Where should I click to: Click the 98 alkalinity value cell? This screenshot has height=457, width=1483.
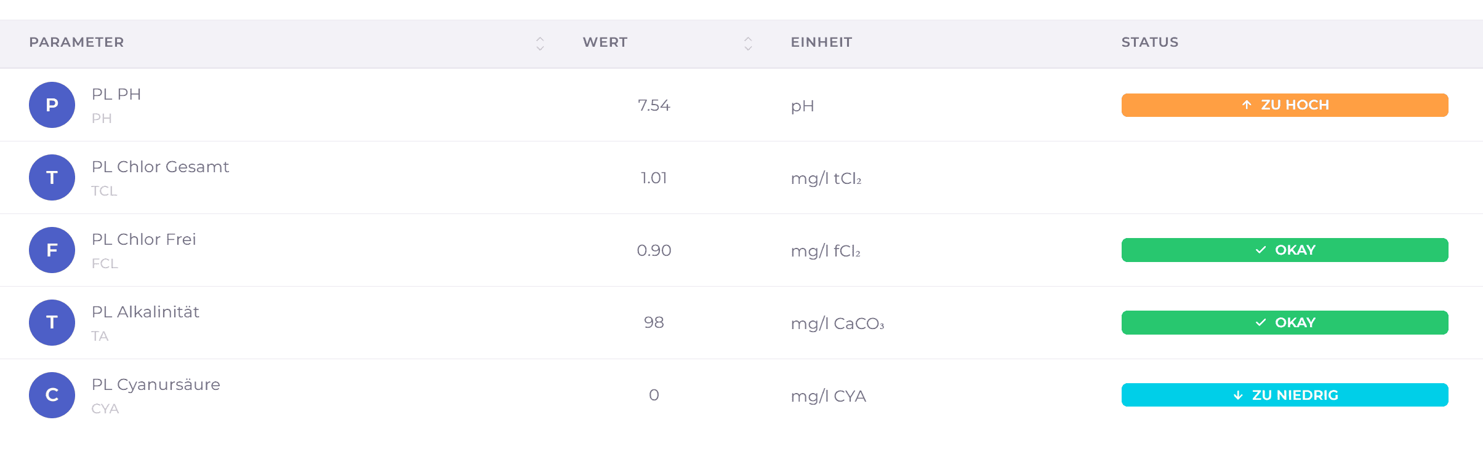pyautogui.click(x=654, y=323)
